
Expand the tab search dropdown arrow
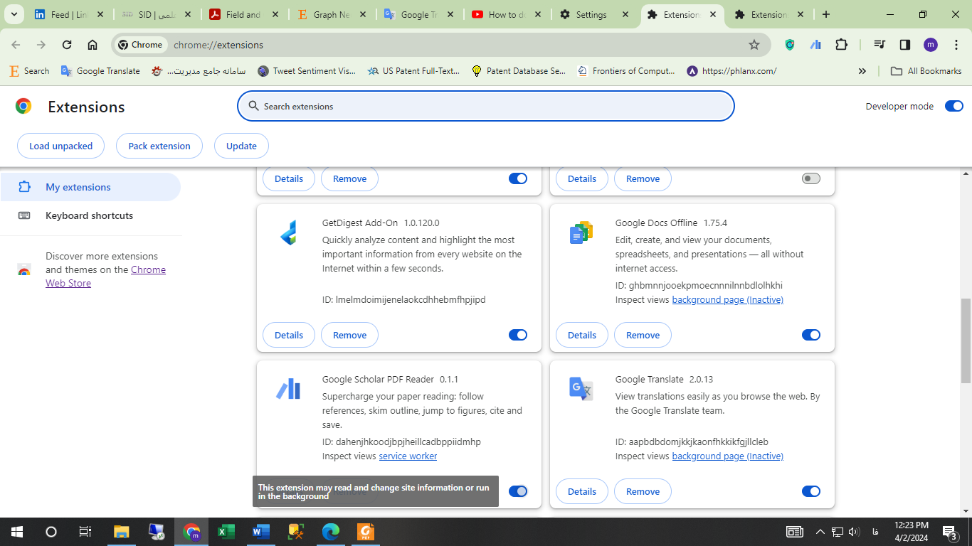point(14,14)
